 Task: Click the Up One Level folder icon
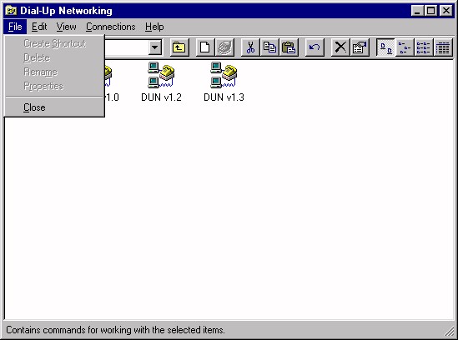click(x=179, y=47)
